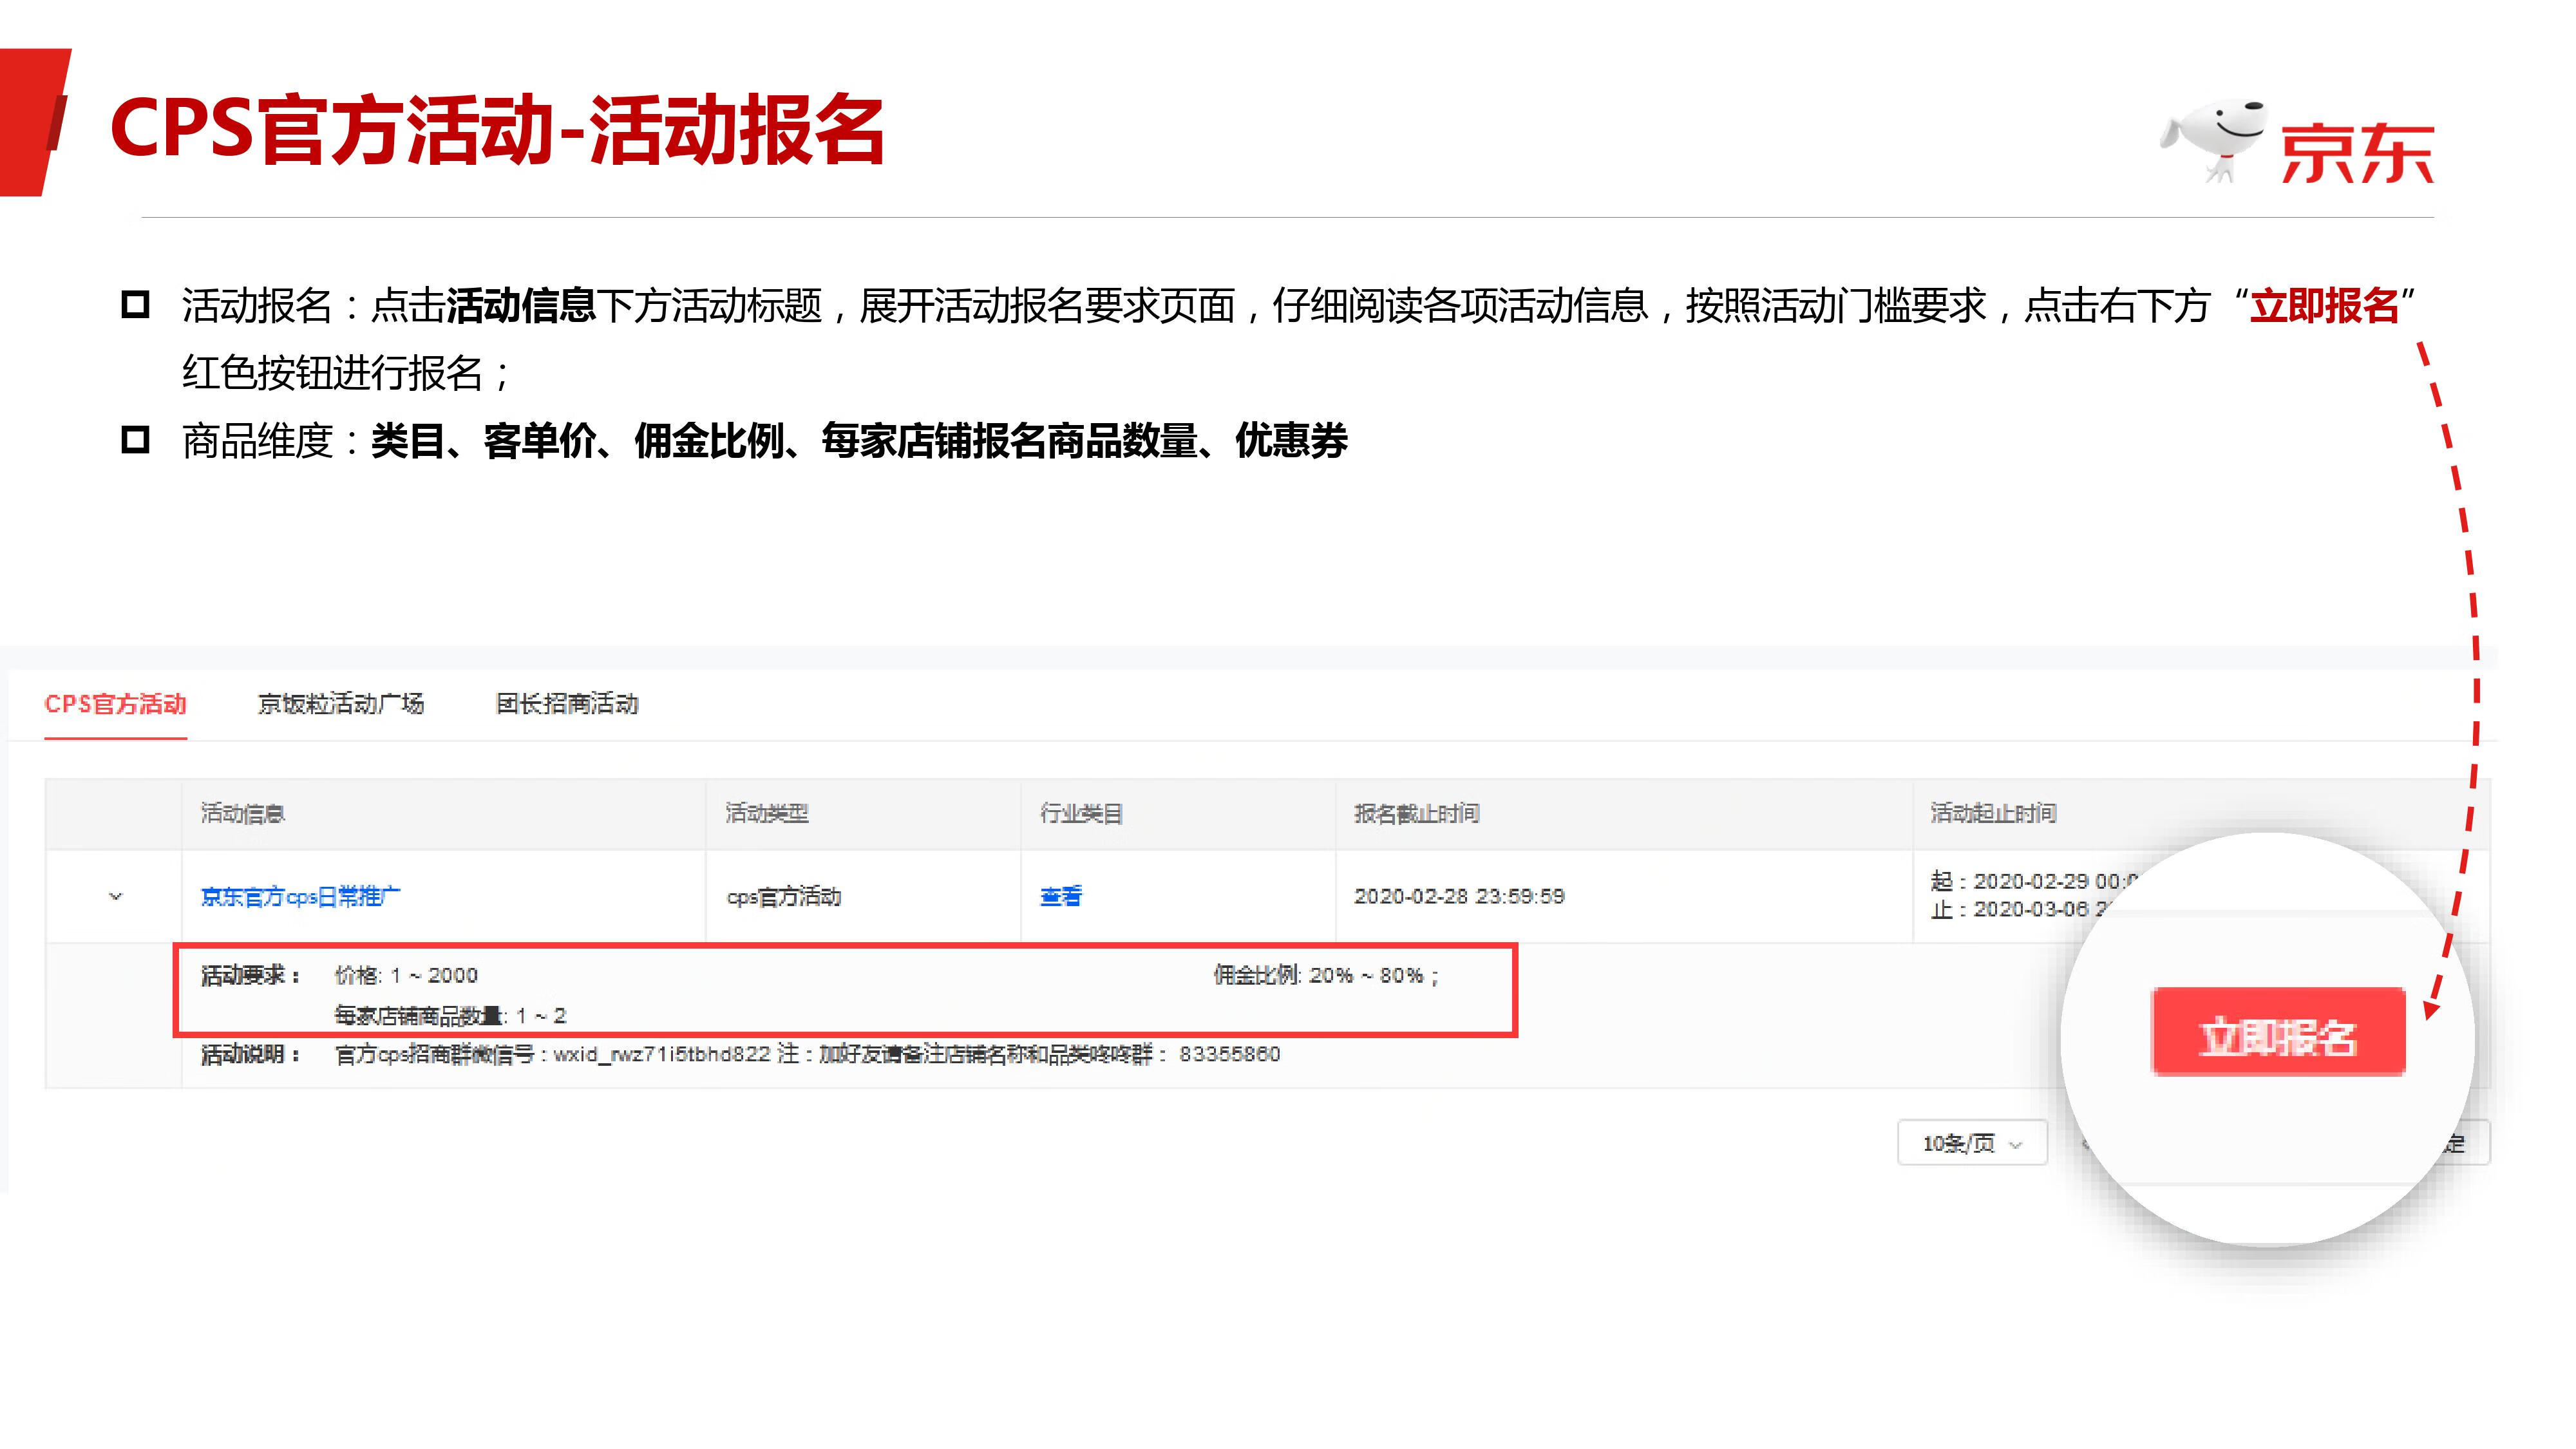
Task: Open the 10条/页 page size dropdown
Action: click(x=1972, y=1143)
